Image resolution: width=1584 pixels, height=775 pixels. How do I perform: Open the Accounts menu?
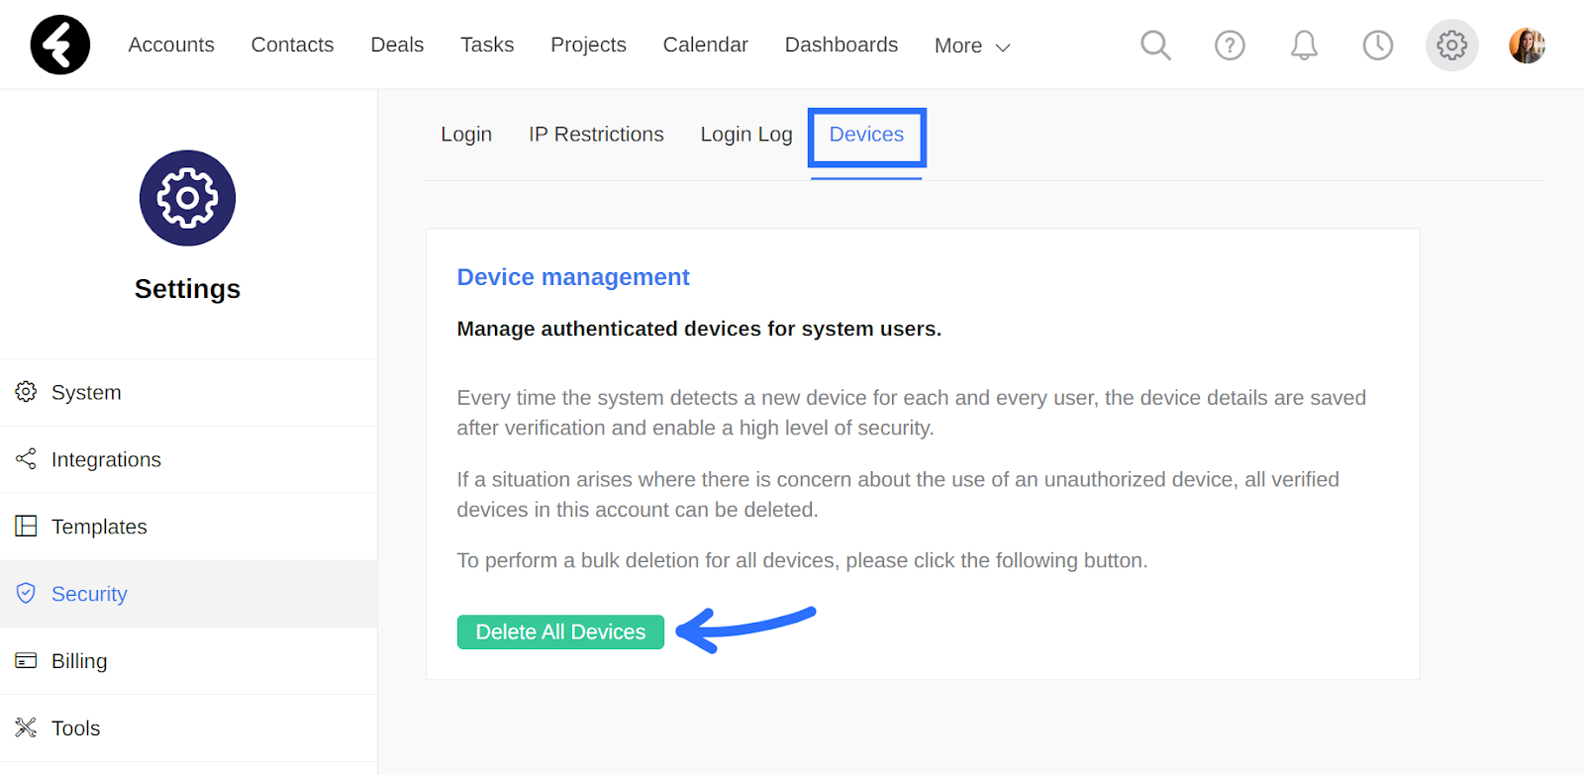(x=171, y=45)
